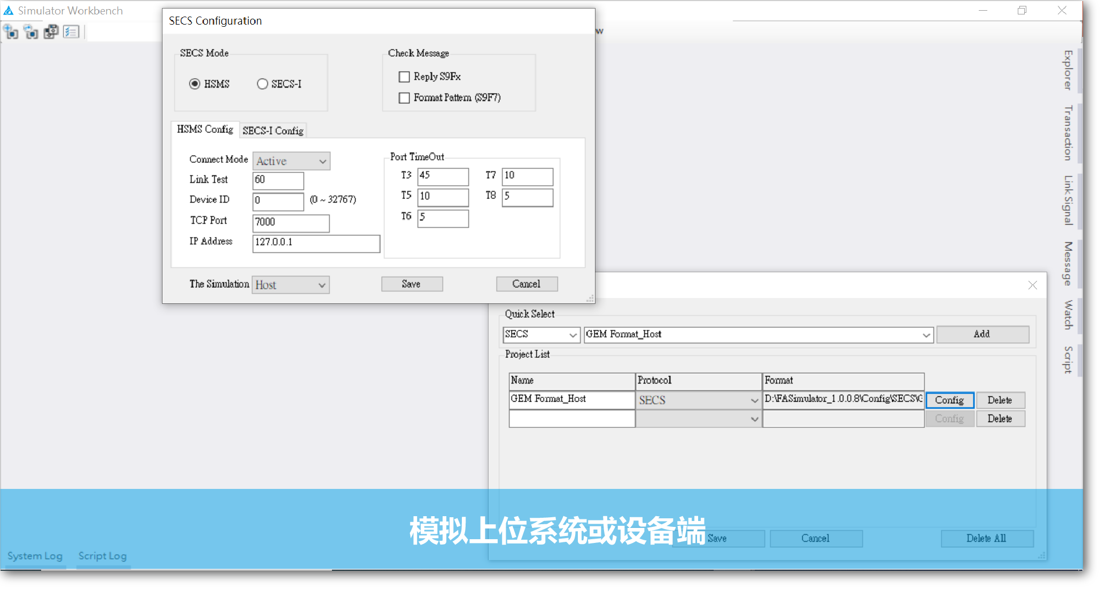Click the TCP Port input field
This screenshot has width=1114, height=590.
[291, 223]
